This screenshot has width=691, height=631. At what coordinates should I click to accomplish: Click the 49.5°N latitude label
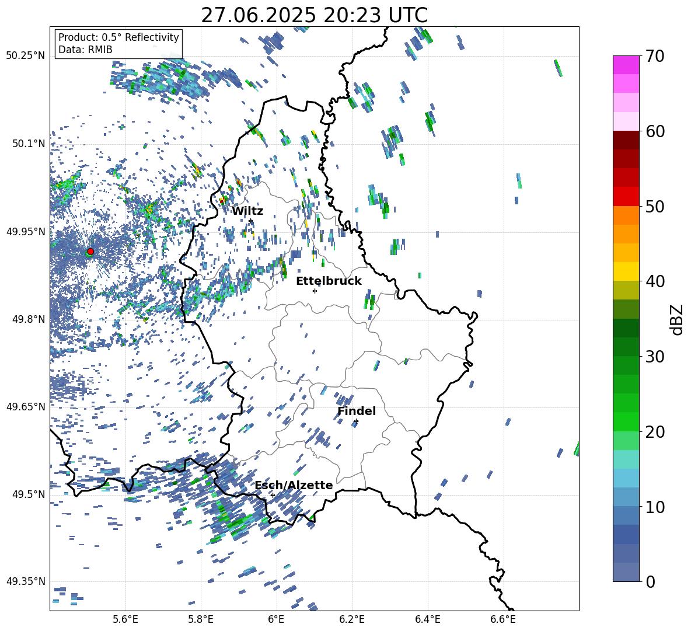pos(29,494)
